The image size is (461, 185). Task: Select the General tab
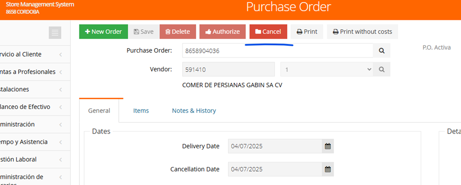tap(99, 111)
